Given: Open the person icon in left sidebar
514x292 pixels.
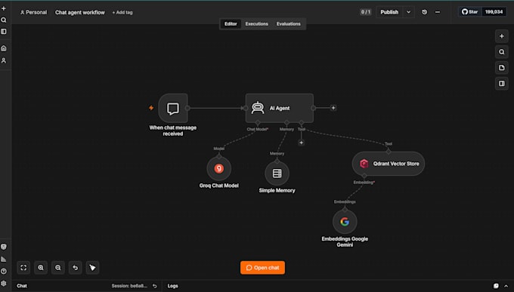Looking at the screenshot, I should coord(4,60).
